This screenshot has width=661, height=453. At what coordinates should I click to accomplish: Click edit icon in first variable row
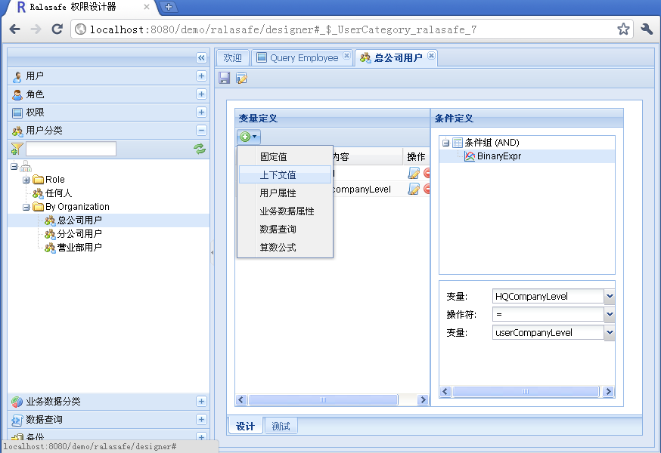click(414, 173)
